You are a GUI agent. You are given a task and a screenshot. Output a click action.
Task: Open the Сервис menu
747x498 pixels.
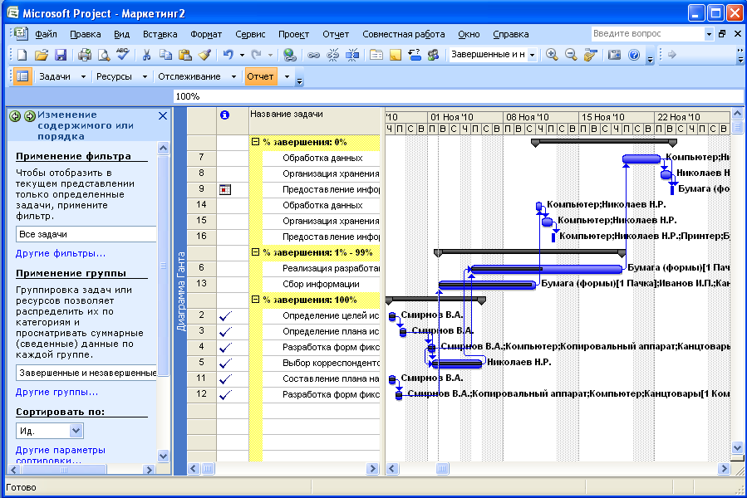[x=250, y=34]
